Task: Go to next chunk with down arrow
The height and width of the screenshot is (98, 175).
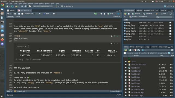Action: click(104, 14)
